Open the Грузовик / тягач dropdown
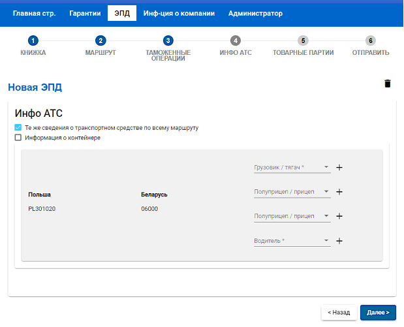 pyautogui.click(x=292, y=168)
